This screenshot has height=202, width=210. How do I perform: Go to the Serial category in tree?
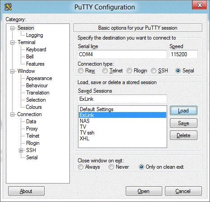tap(32, 157)
